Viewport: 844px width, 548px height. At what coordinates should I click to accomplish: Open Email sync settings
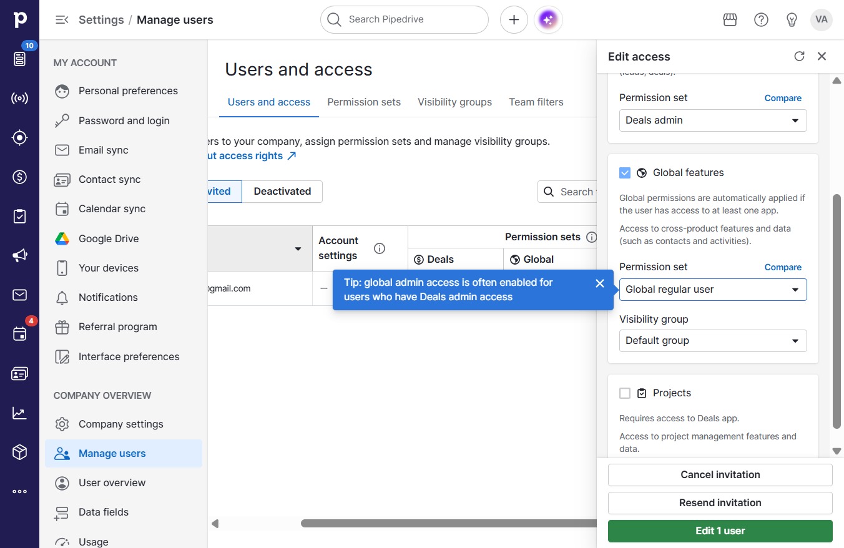click(x=124, y=150)
